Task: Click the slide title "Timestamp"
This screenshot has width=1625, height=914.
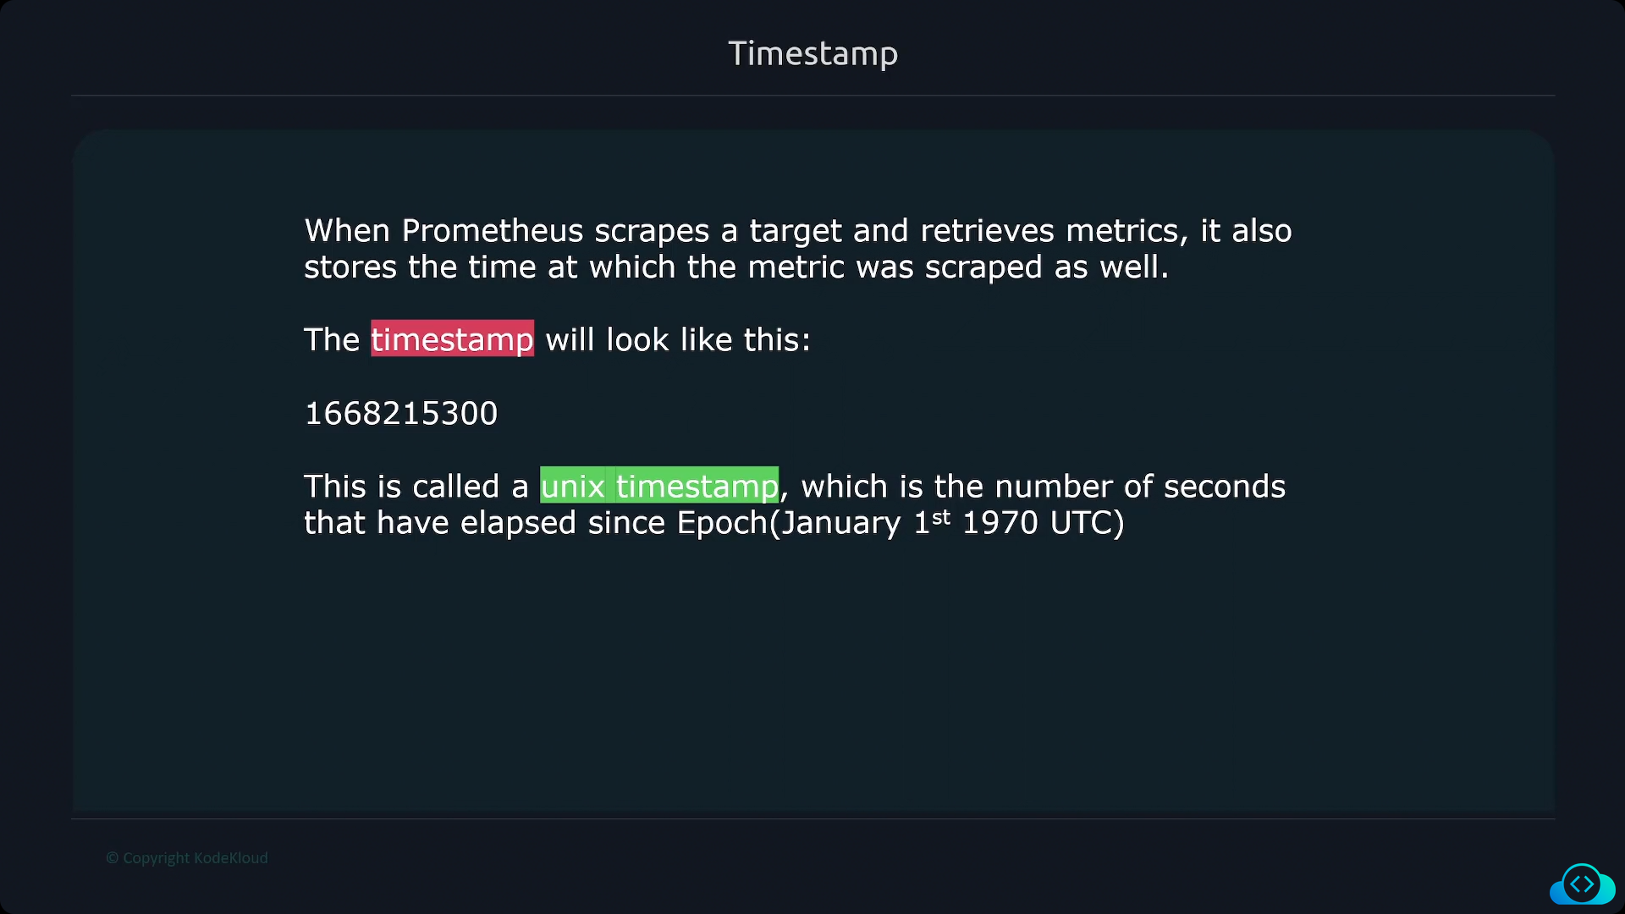Action: tap(812, 54)
